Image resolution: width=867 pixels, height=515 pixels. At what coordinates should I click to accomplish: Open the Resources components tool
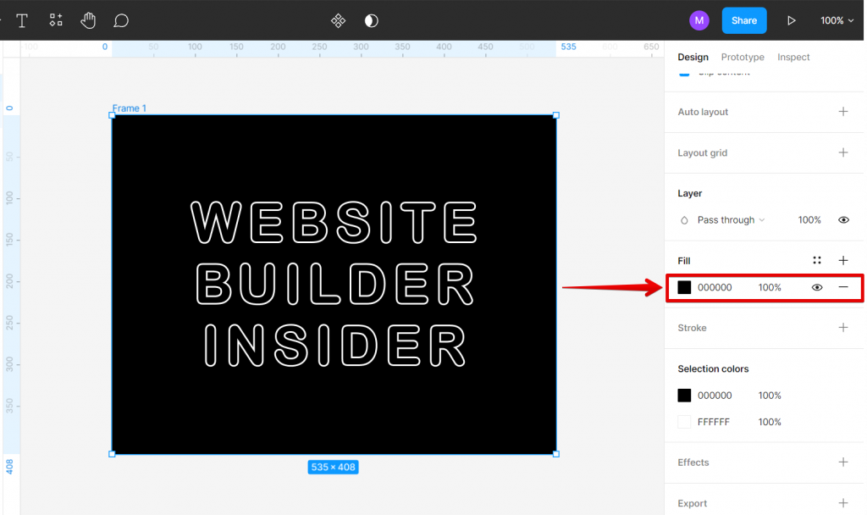56,20
